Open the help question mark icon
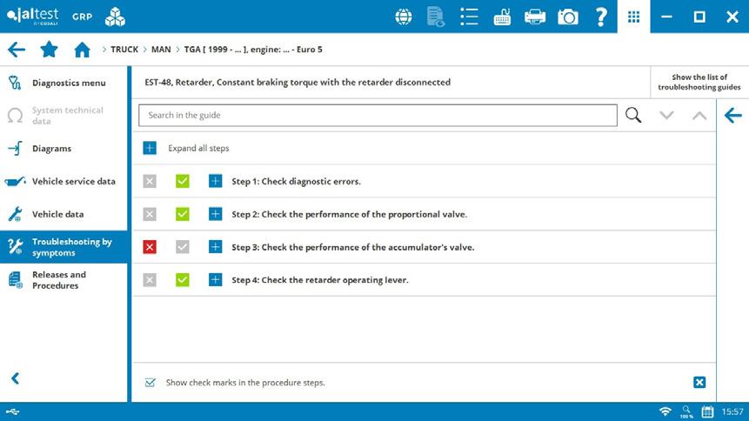749x421 pixels. 601,17
